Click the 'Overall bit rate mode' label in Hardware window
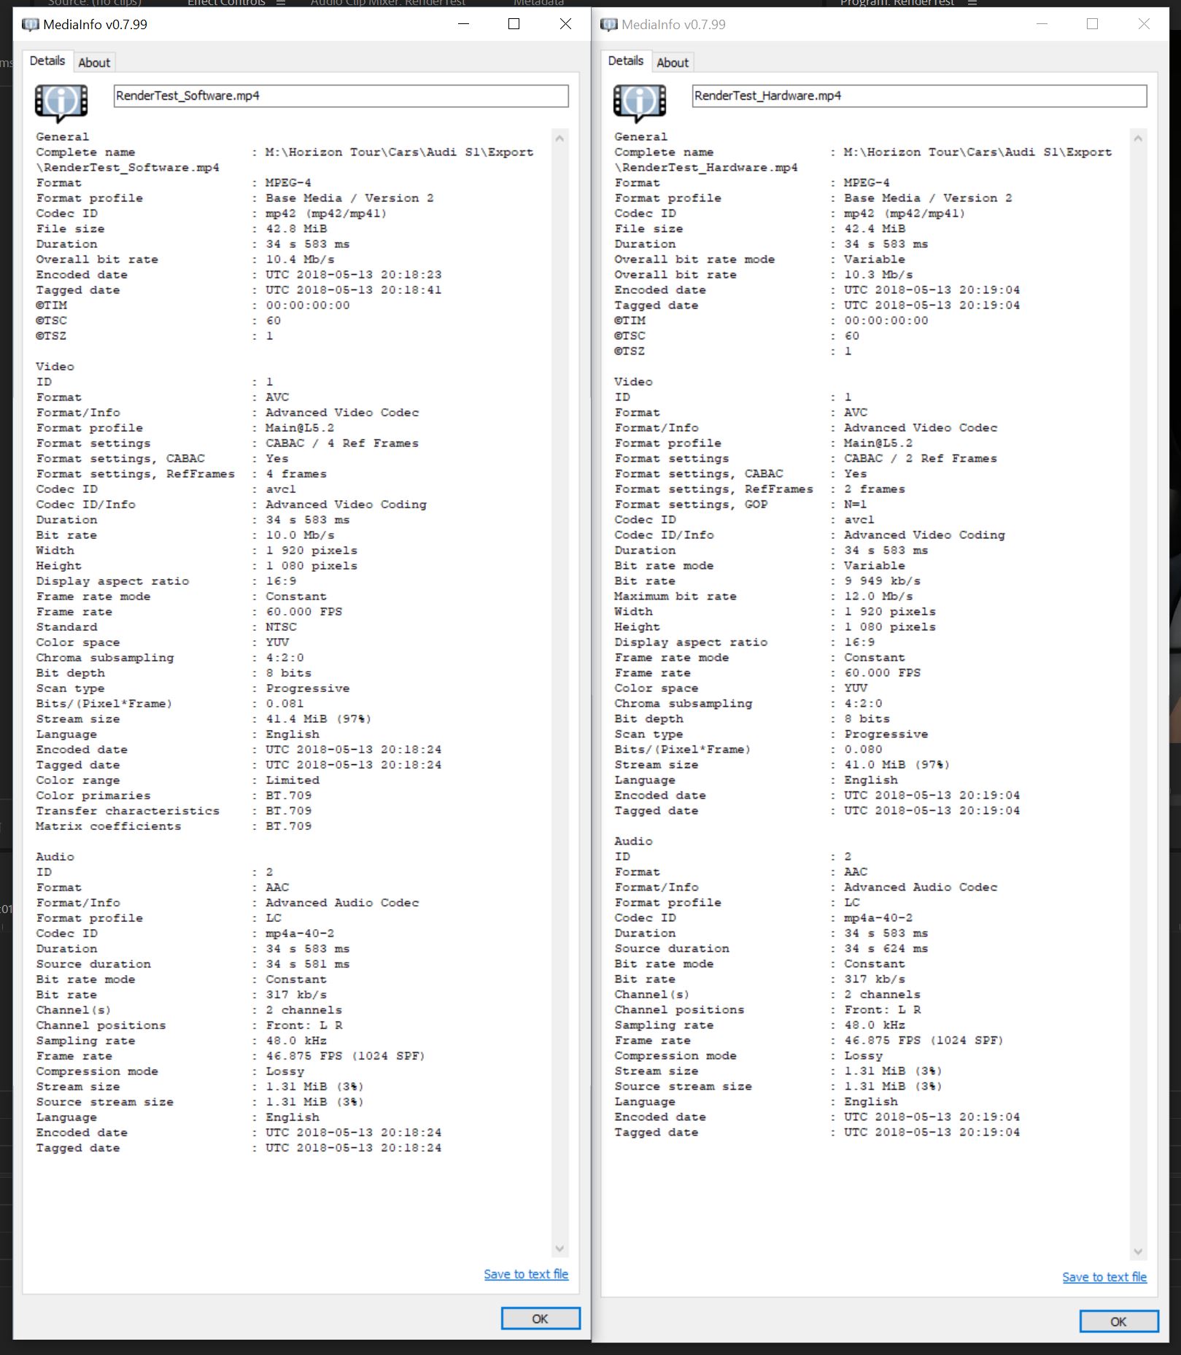Image resolution: width=1181 pixels, height=1355 pixels. click(694, 260)
